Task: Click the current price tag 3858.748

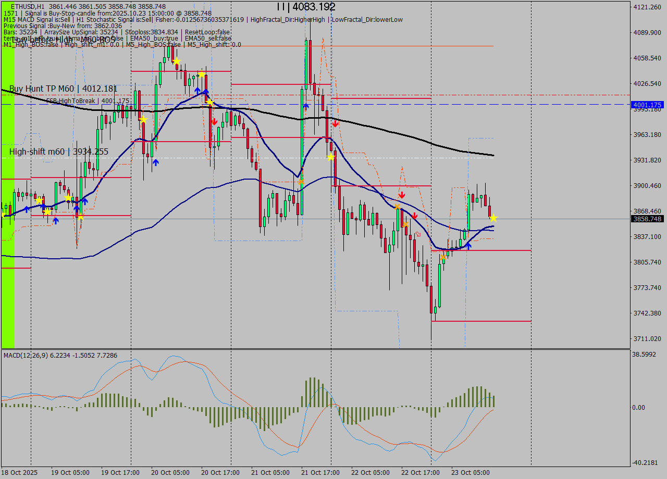Action: pyautogui.click(x=647, y=219)
